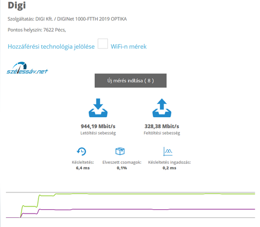Viewport: 260px width, 227px height.
Task: Open the szélessáv.net logo
Action: click(x=27, y=68)
